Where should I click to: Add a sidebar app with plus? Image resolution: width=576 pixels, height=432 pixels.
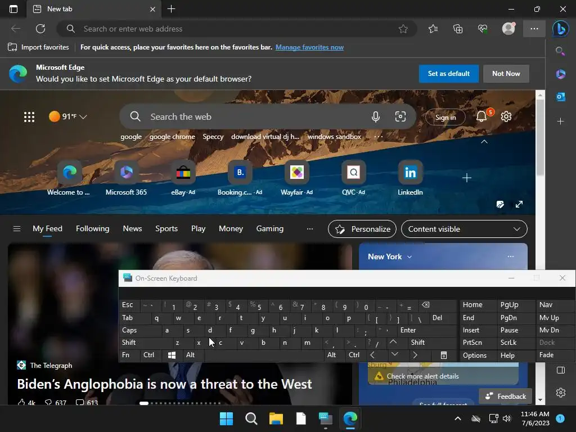(x=560, y=121)
